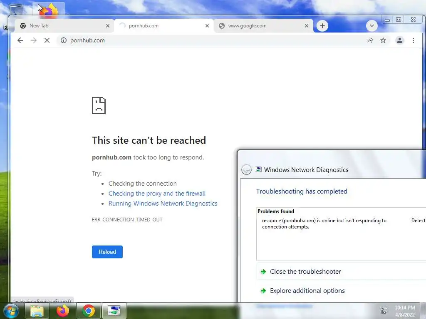
Task: Click the forward navigation arrow
Action: point(33,40)
